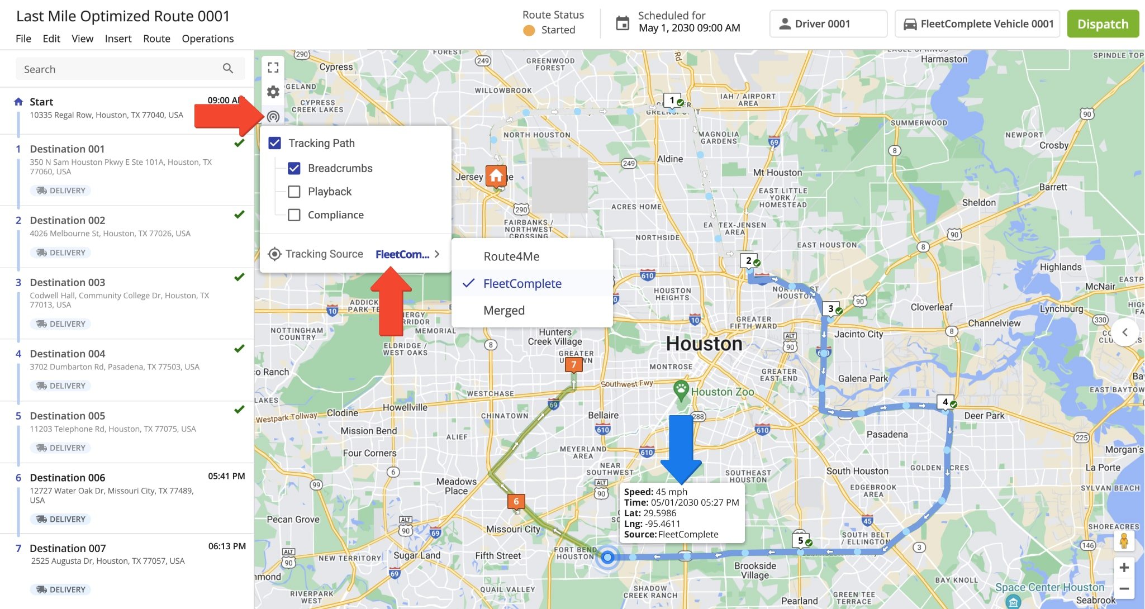Select Driver 0001 driver icon
Viewport: 1145px width, 609px height.
tap(785, 23)
